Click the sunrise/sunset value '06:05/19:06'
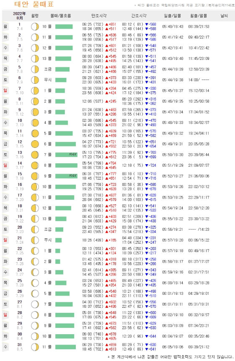Screen dimensions: 235x361 click(x=173, y=347)
